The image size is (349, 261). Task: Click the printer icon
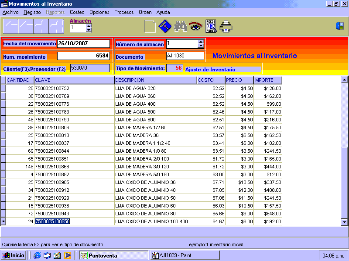click(226, 27)
